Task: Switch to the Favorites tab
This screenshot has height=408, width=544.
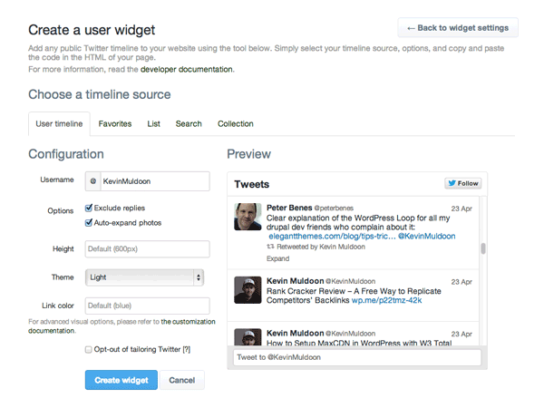Action: (x=115, y=124)
